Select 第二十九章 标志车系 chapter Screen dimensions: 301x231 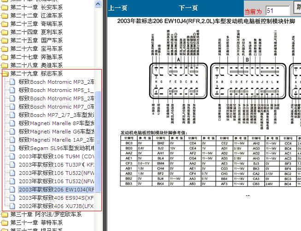[36, 74]
